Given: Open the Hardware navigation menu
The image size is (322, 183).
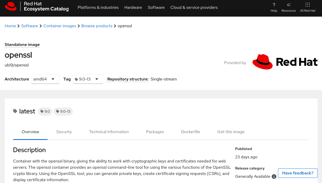Looking at the screenshot, I should 133,8.
